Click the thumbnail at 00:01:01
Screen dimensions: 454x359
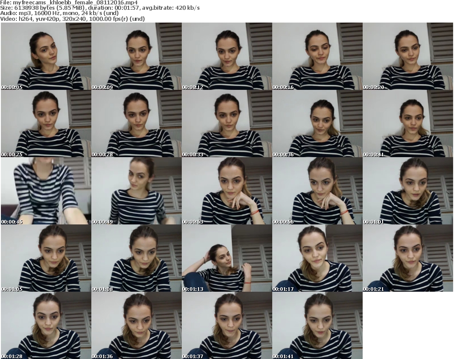click(407, 191)
